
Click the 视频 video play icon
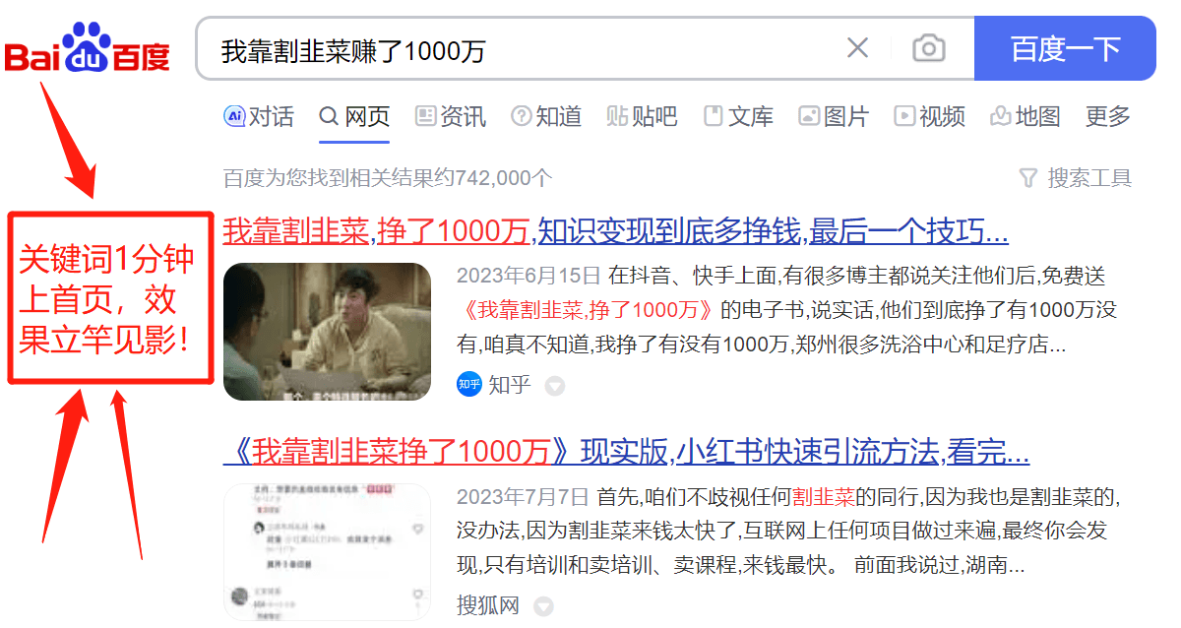tap(903, 115)
